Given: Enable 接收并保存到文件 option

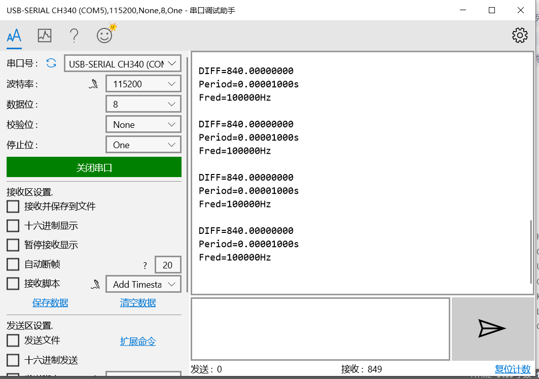Looking at the screenshot, I should pos(13,206).
